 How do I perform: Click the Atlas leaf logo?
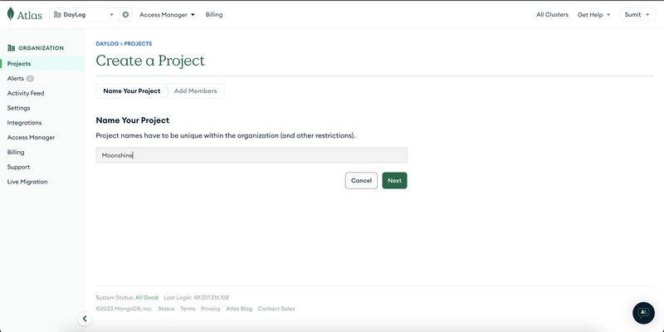[x=11, y=14]
